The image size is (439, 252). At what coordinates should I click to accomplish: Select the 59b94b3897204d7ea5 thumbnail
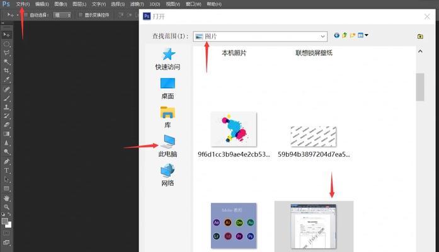[314, 136]
